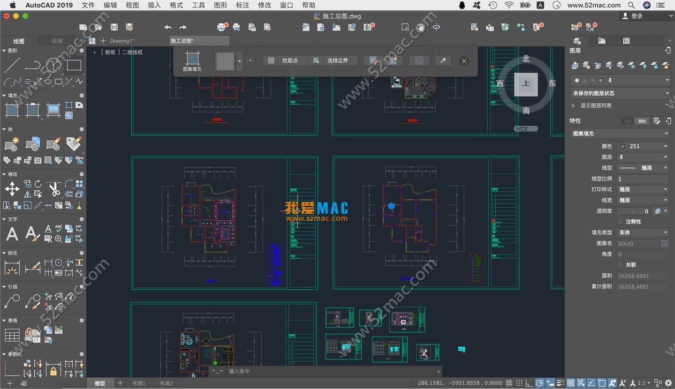Screen dimensions: 675x389
Task: Click the 拾取点 button
Action: click(284, 60)
